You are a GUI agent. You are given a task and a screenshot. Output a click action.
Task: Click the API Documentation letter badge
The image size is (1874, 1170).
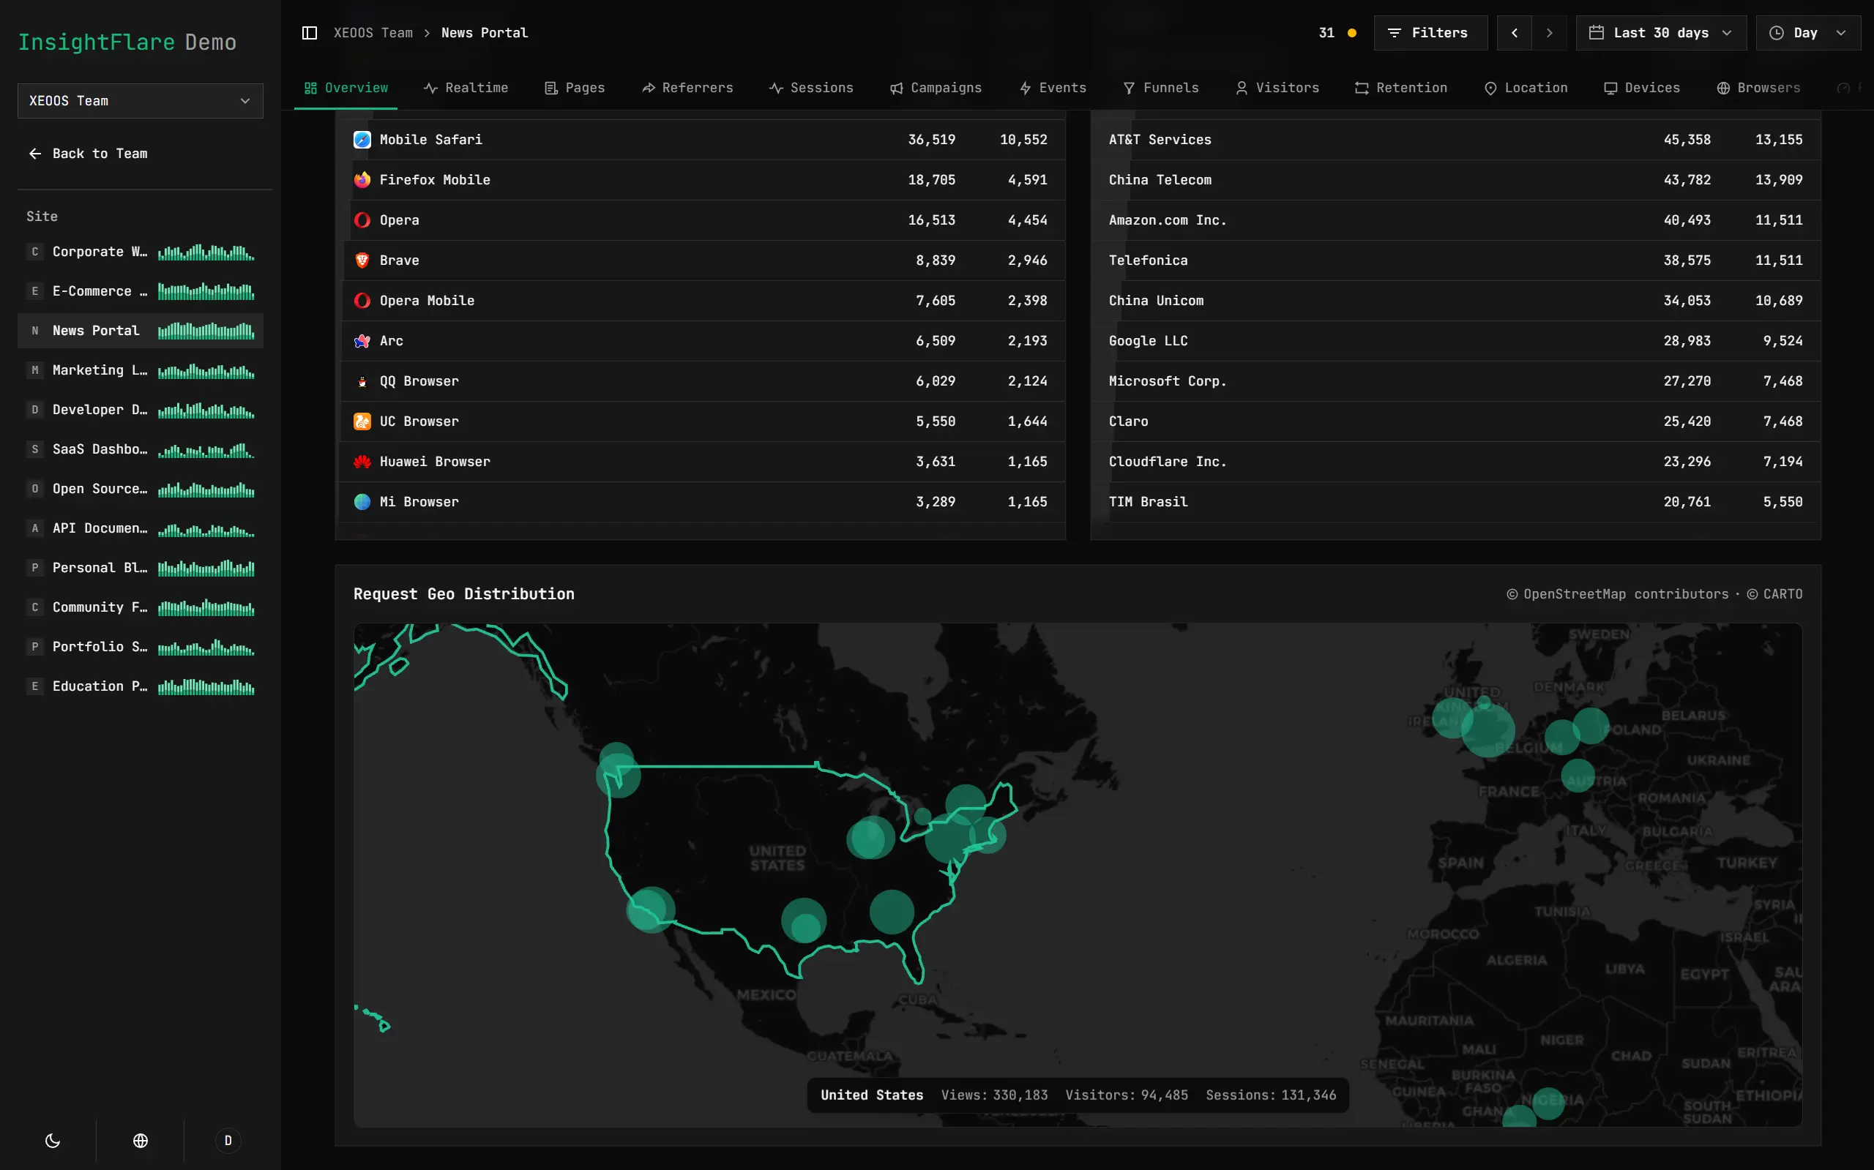pos(35,528)
